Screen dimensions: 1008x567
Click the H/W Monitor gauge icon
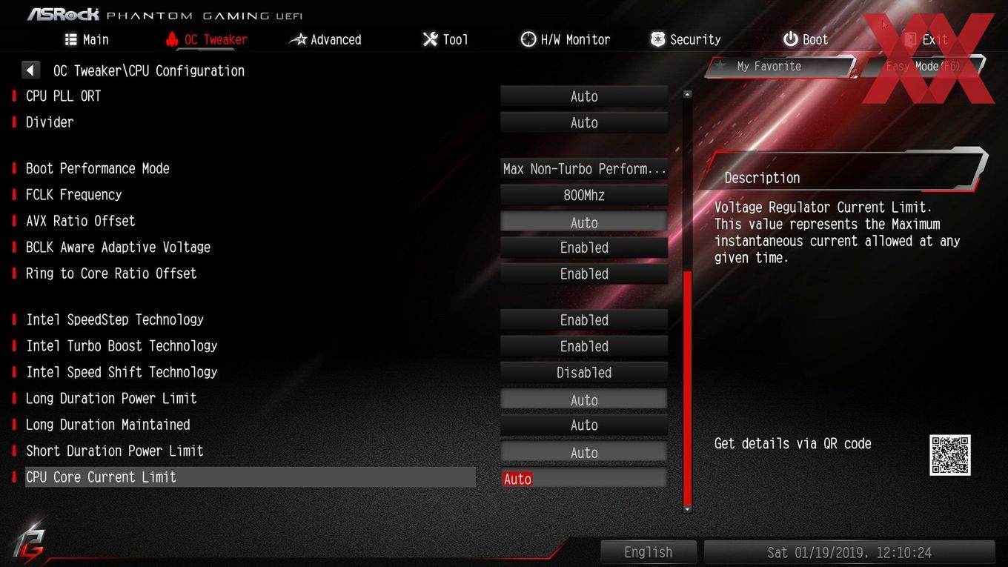pos(528,40)
